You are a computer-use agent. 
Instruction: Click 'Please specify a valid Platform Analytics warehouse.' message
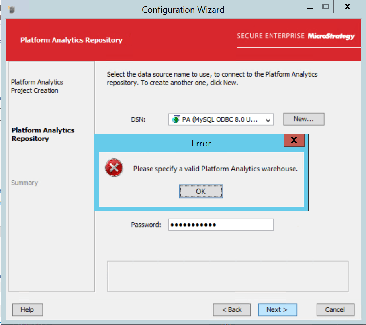[215, 169]
